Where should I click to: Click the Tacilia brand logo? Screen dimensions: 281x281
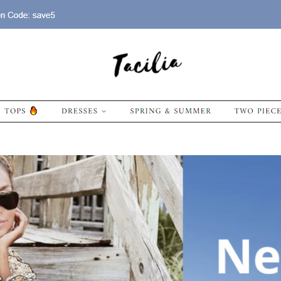[147, 64]
